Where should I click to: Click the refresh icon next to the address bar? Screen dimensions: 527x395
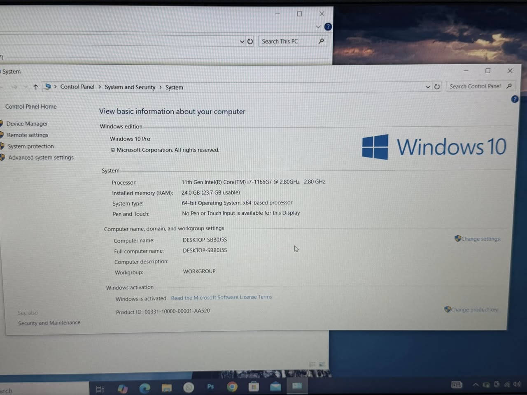coord(437,87)
